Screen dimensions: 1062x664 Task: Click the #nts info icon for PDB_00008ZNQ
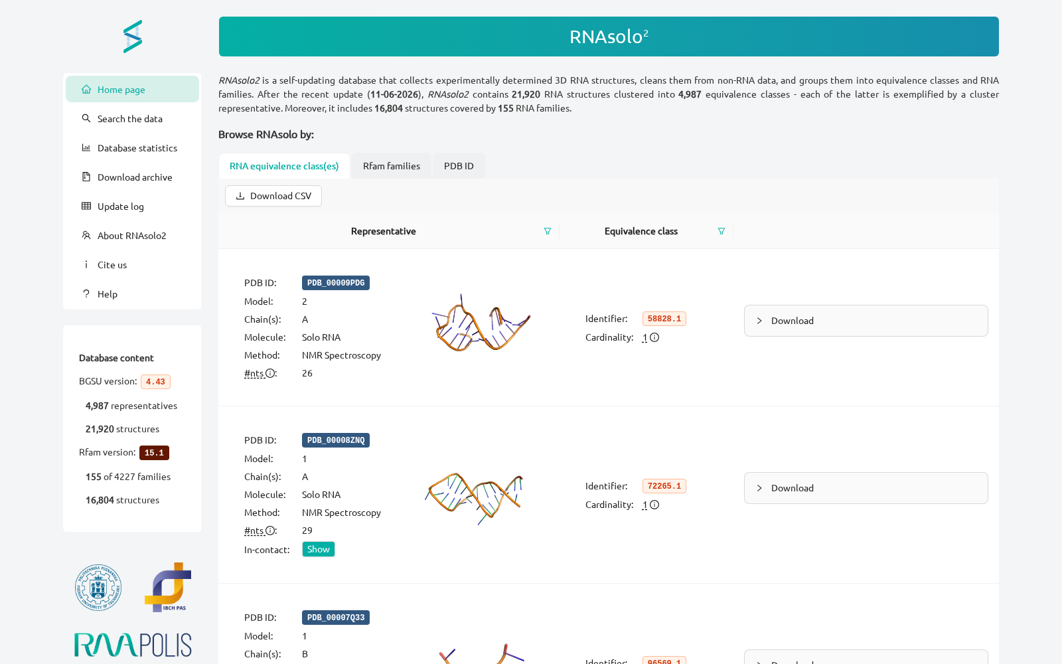point(270,531)
